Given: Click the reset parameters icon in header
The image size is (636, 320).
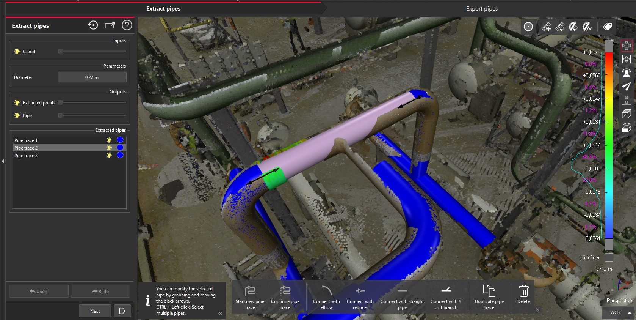Looking at the screenshot, I should (93, 25).
